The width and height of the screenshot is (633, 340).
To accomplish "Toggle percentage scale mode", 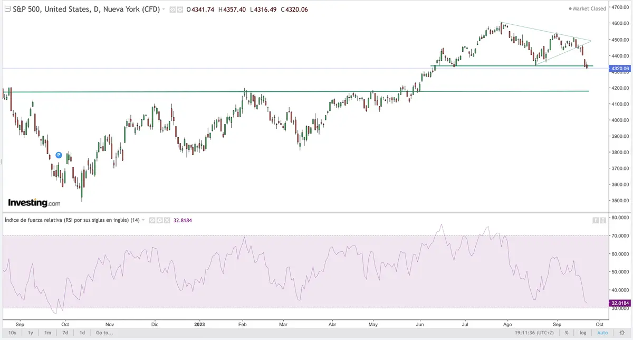I will click(x=567, y=333).
